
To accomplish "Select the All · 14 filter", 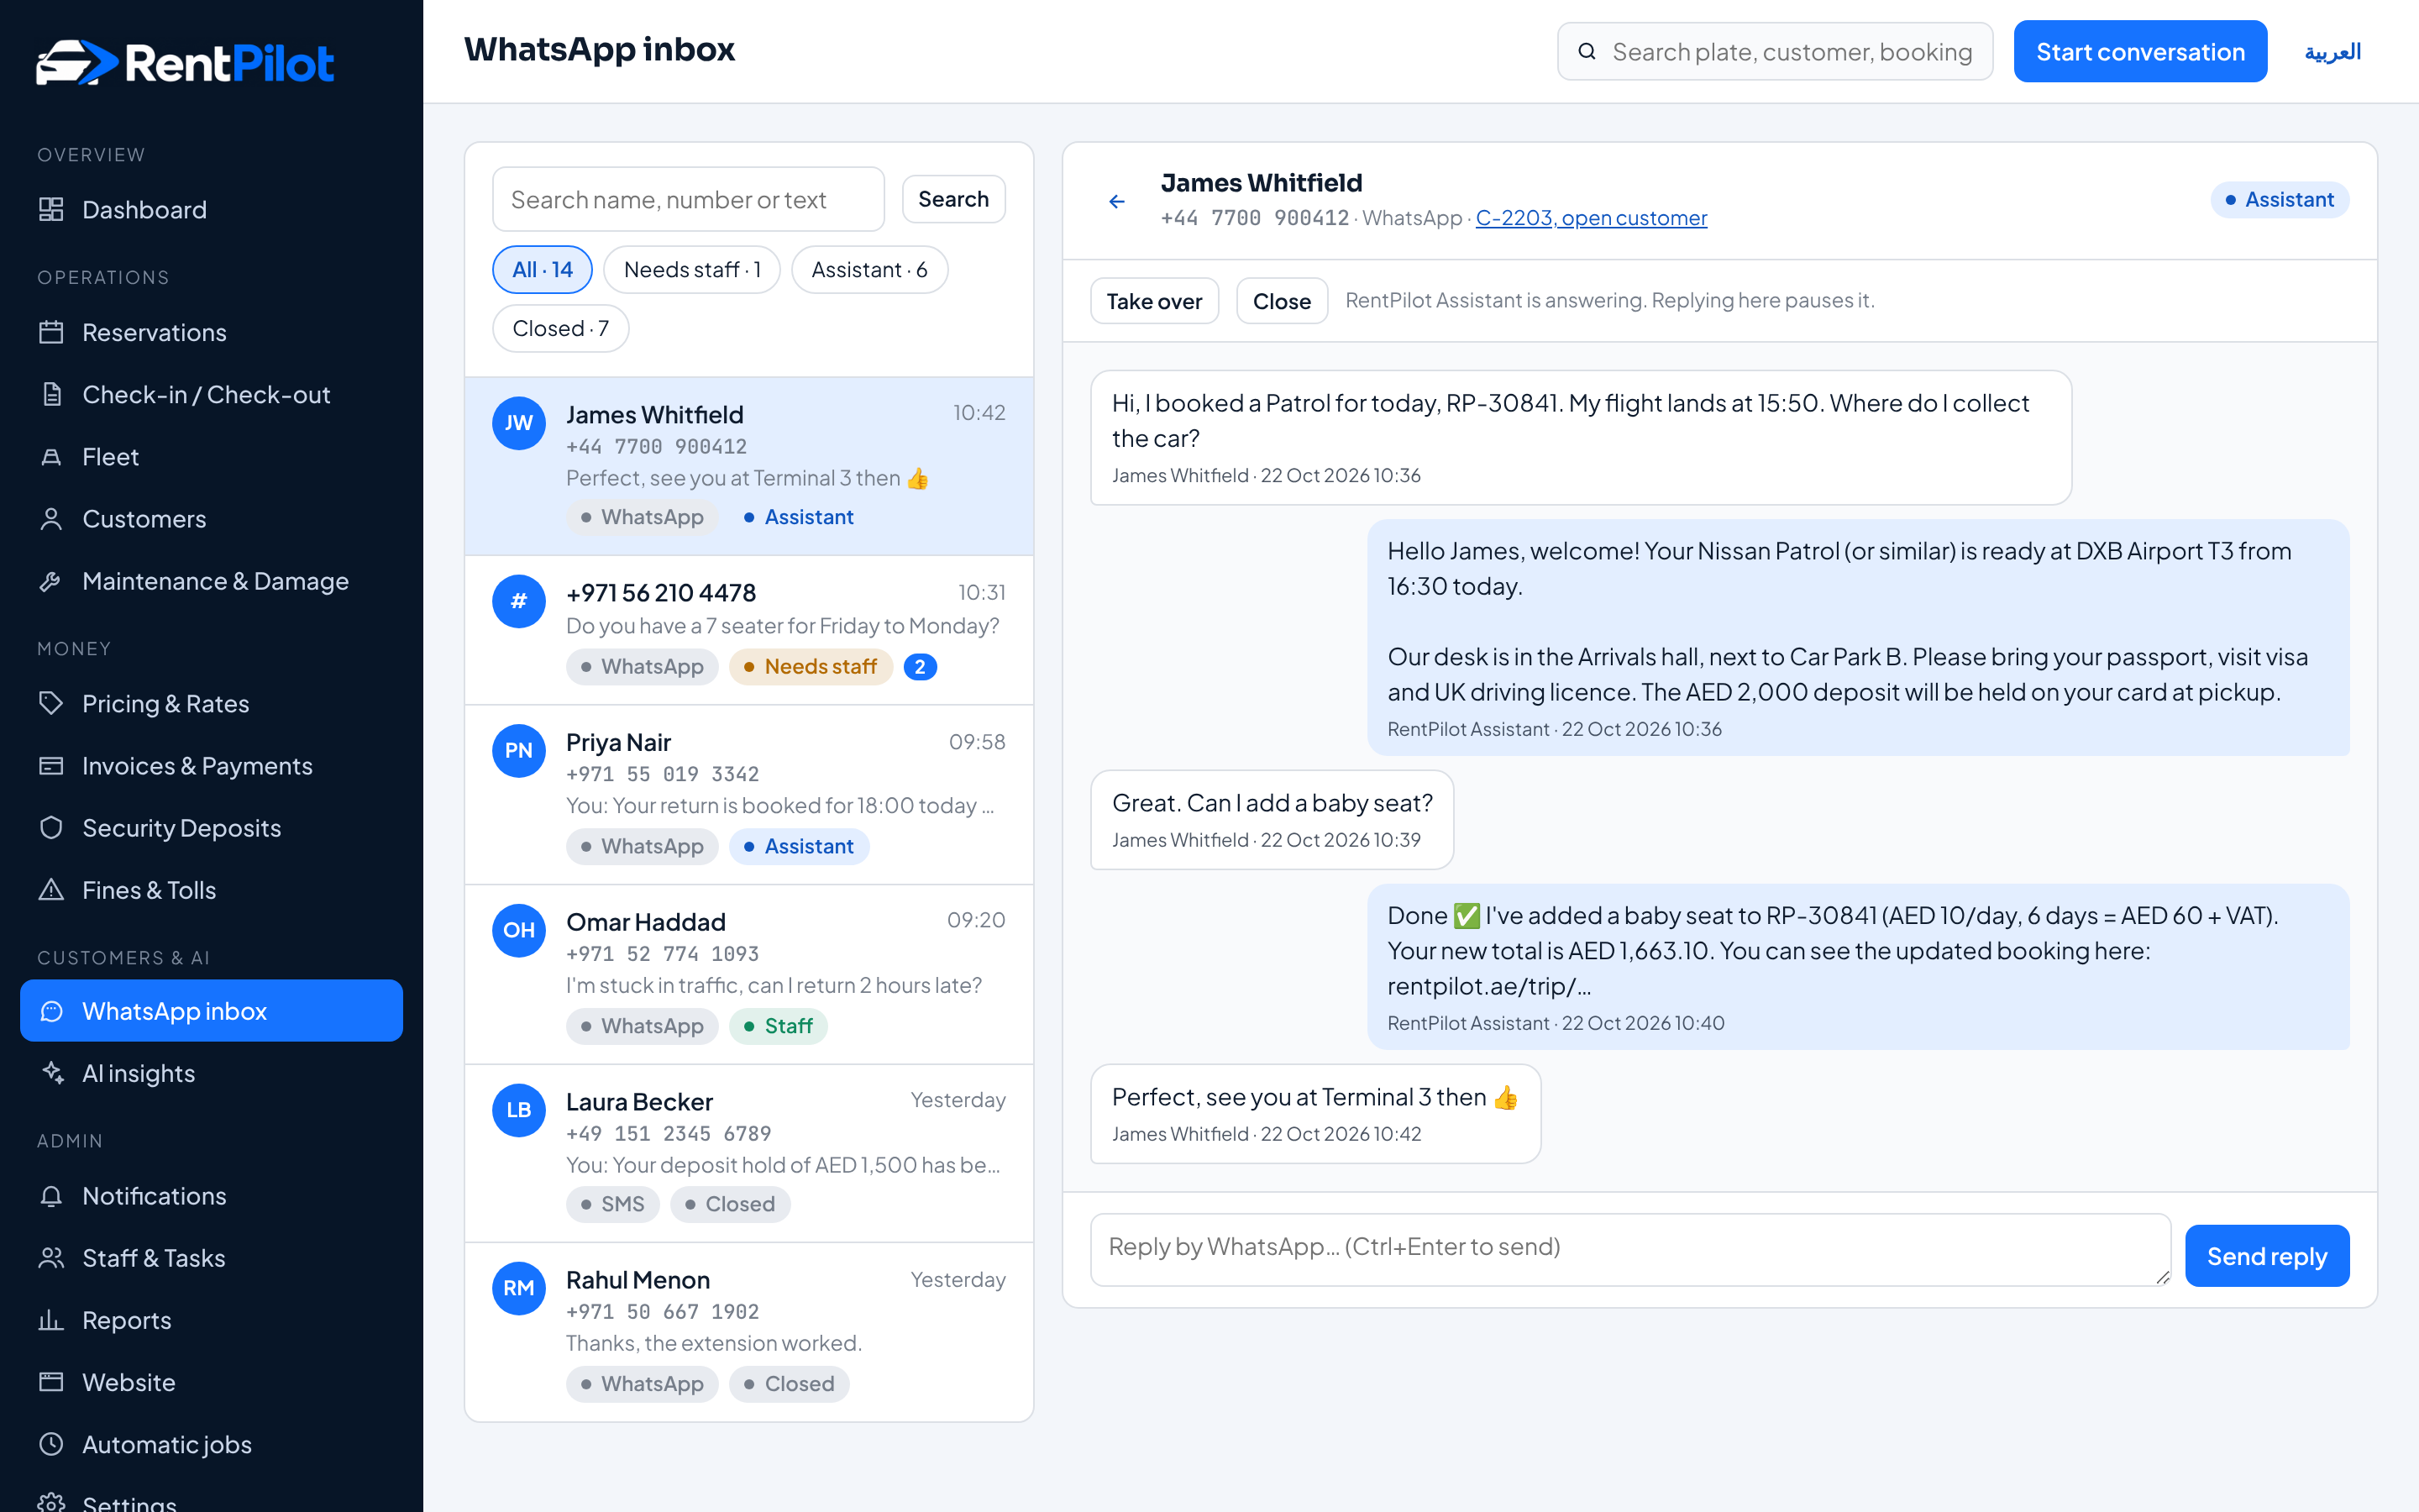I will [x=542, y=270].
